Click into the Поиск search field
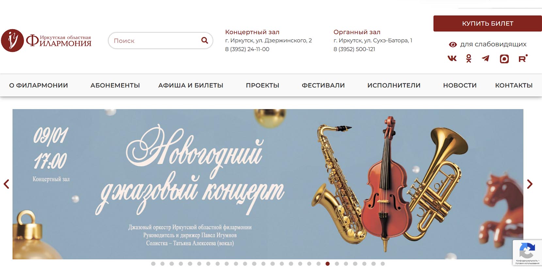This screenshot has width=542, height=271. click(155, 40)
